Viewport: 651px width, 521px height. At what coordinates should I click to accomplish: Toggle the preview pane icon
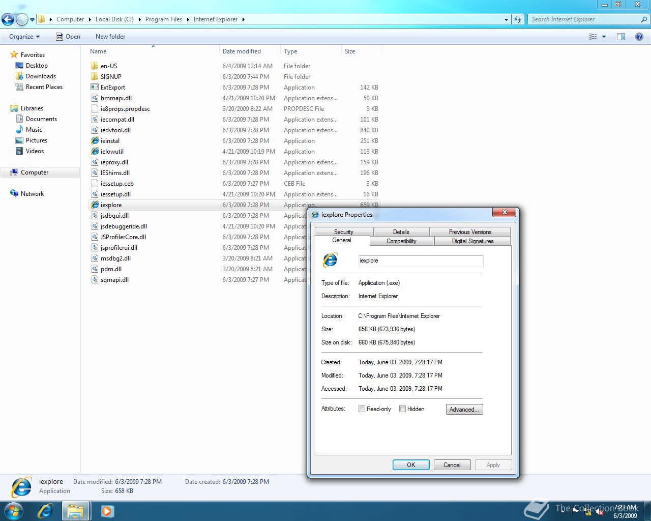621,37
